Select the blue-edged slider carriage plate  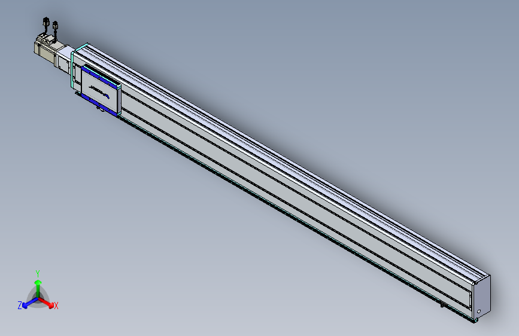pos(101,90)
